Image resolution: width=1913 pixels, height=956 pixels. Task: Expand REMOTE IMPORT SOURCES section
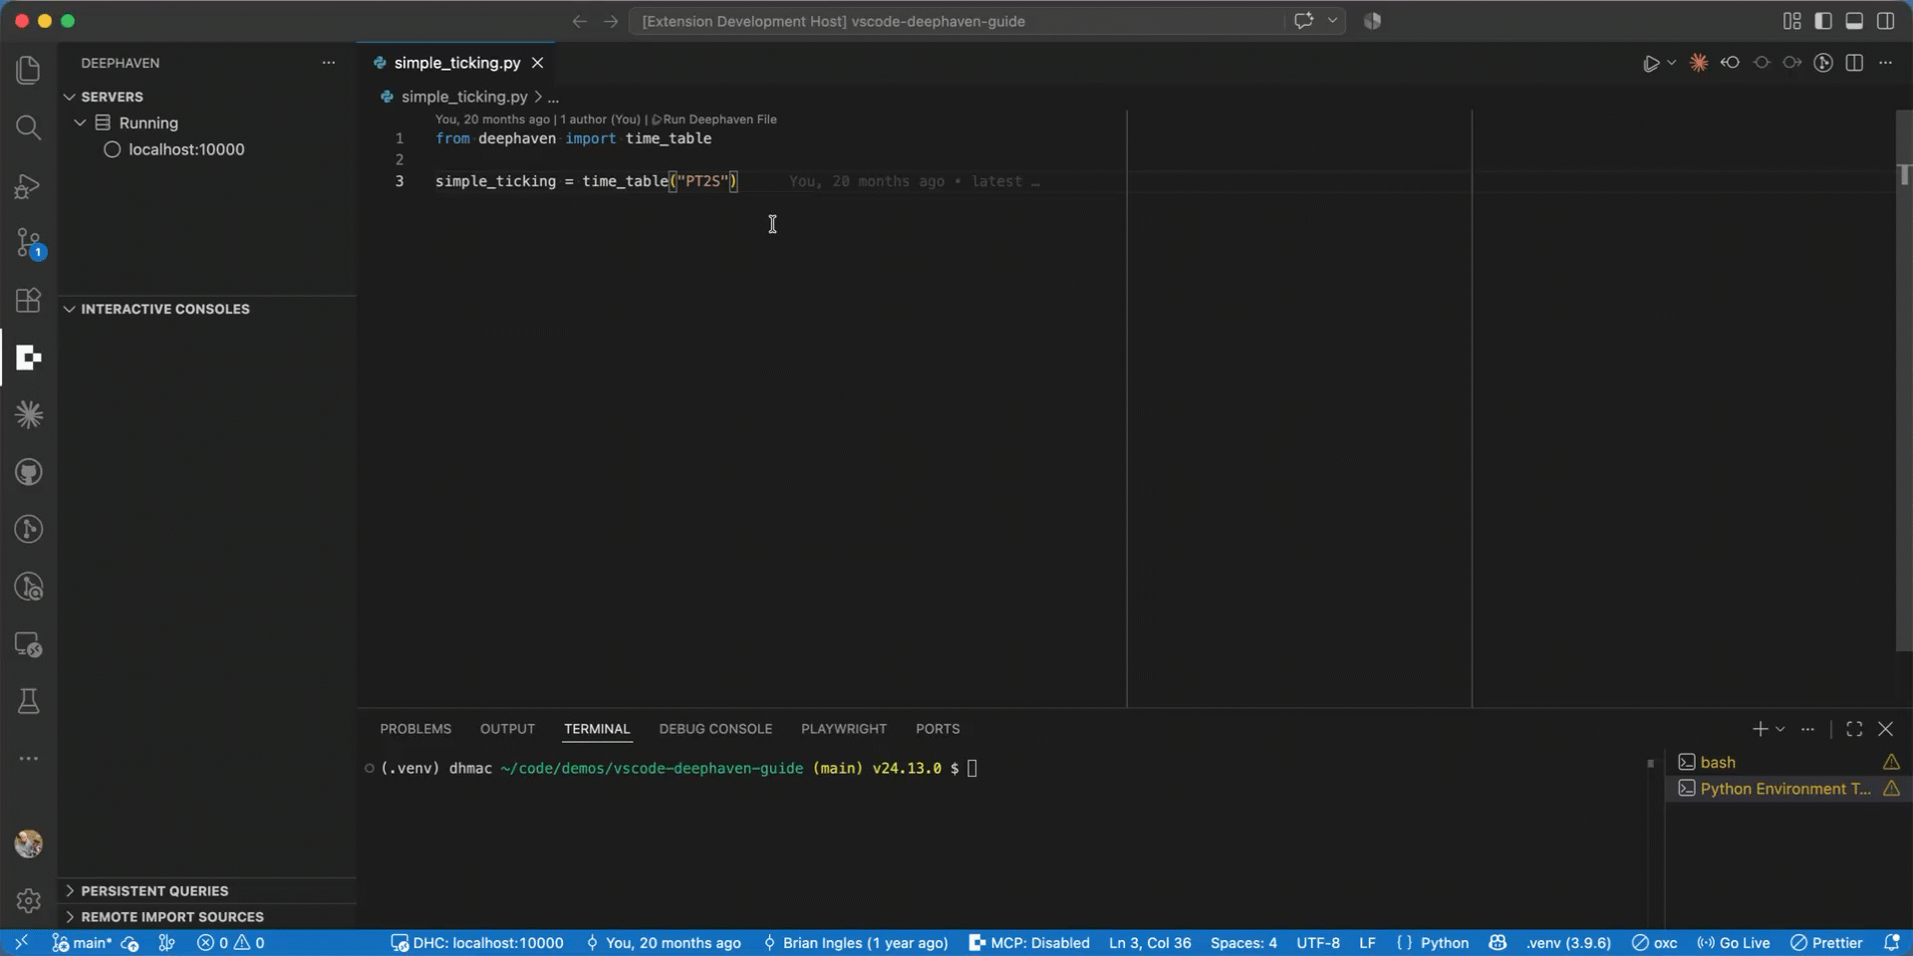coord(207,916)
